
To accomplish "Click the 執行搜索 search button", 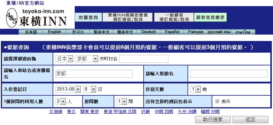I will 213,119.
